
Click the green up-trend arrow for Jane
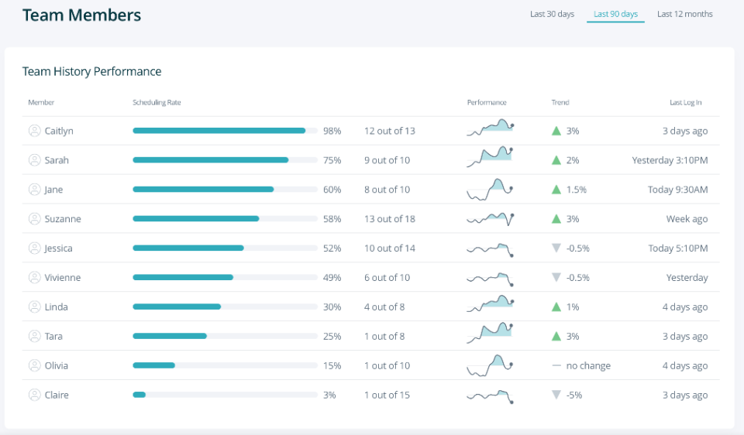(556, 190)
